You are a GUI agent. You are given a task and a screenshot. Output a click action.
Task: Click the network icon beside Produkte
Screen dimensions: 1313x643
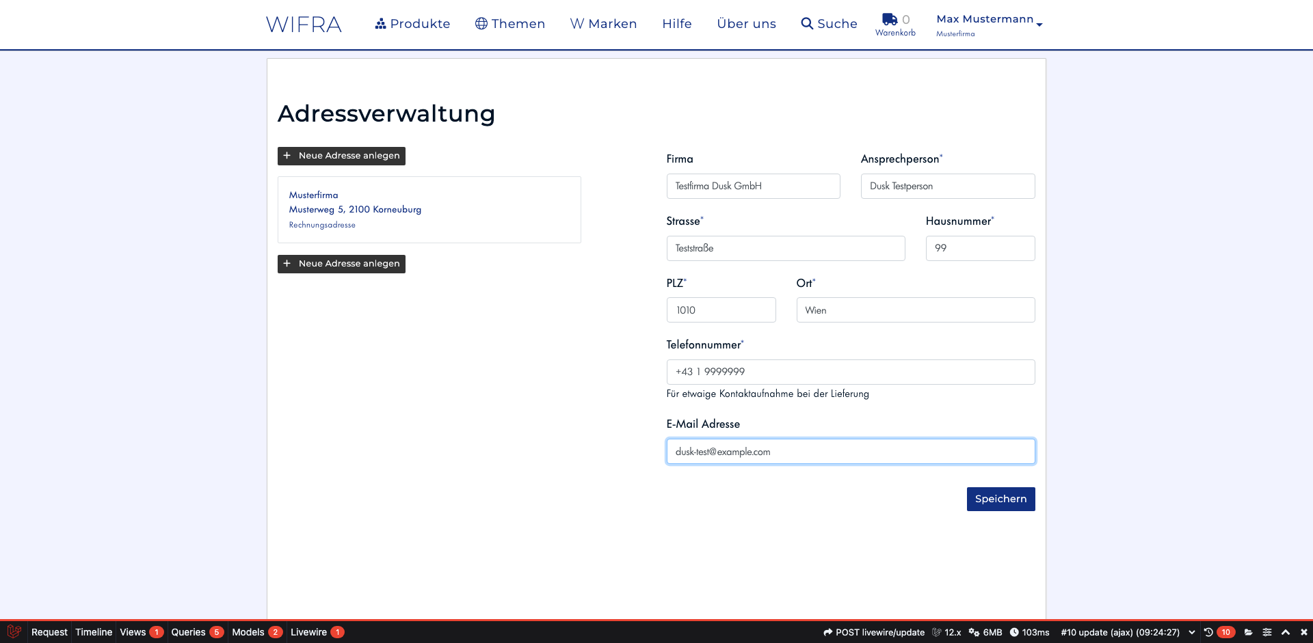click(380, 23)
